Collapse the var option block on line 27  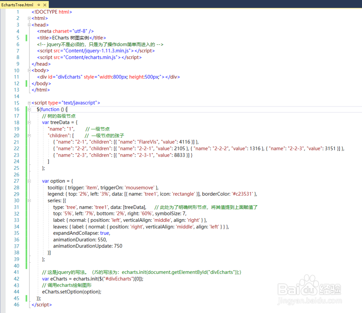click(x=29, y=181)
